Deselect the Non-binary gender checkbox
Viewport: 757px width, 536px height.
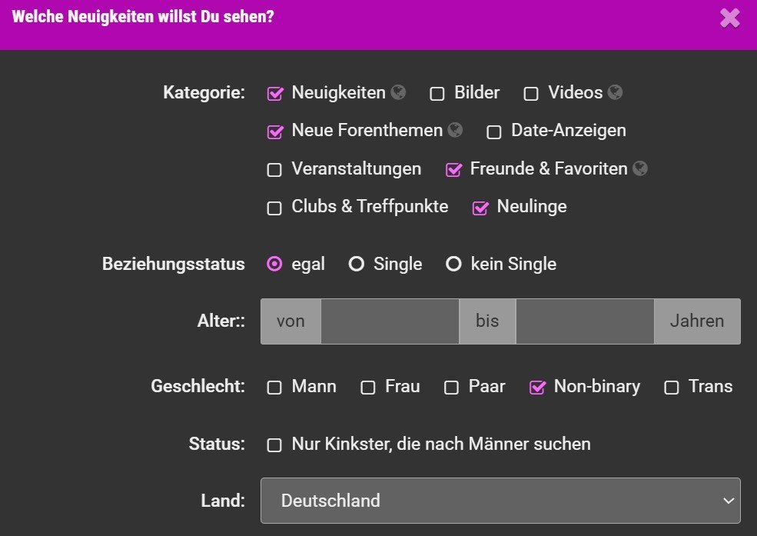(537, 388)
